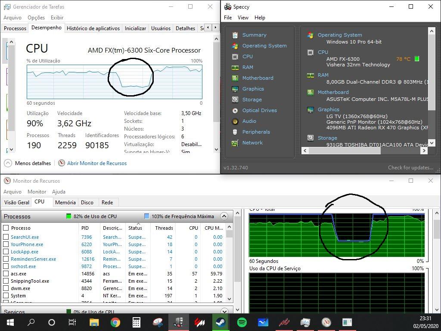This screenshot has height=331, width=441.
Task: Select the Graphics monitor icon in Speccy sidebar
Action: (235, 89)
